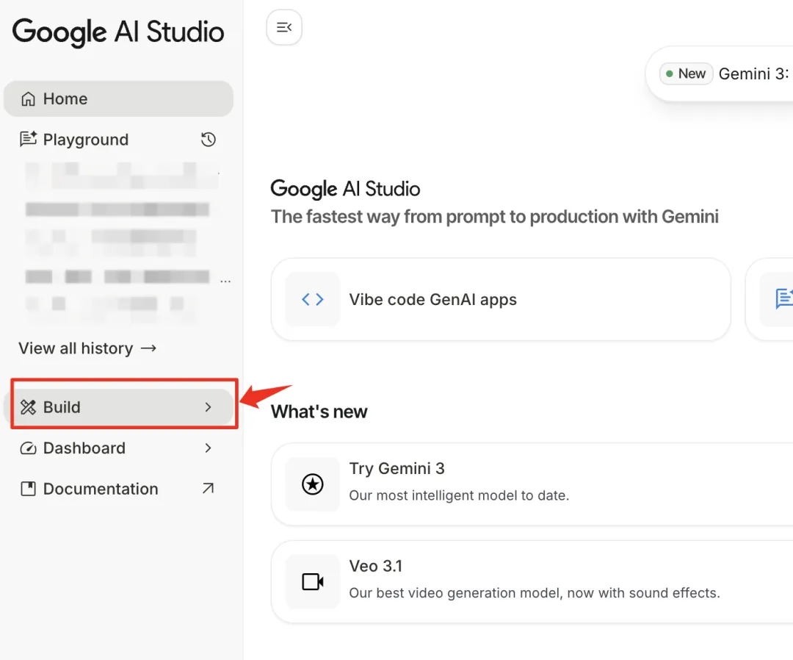Open Documentation from the sidebar label
Viewport: 793px width, 660px height.
[101, 489]
